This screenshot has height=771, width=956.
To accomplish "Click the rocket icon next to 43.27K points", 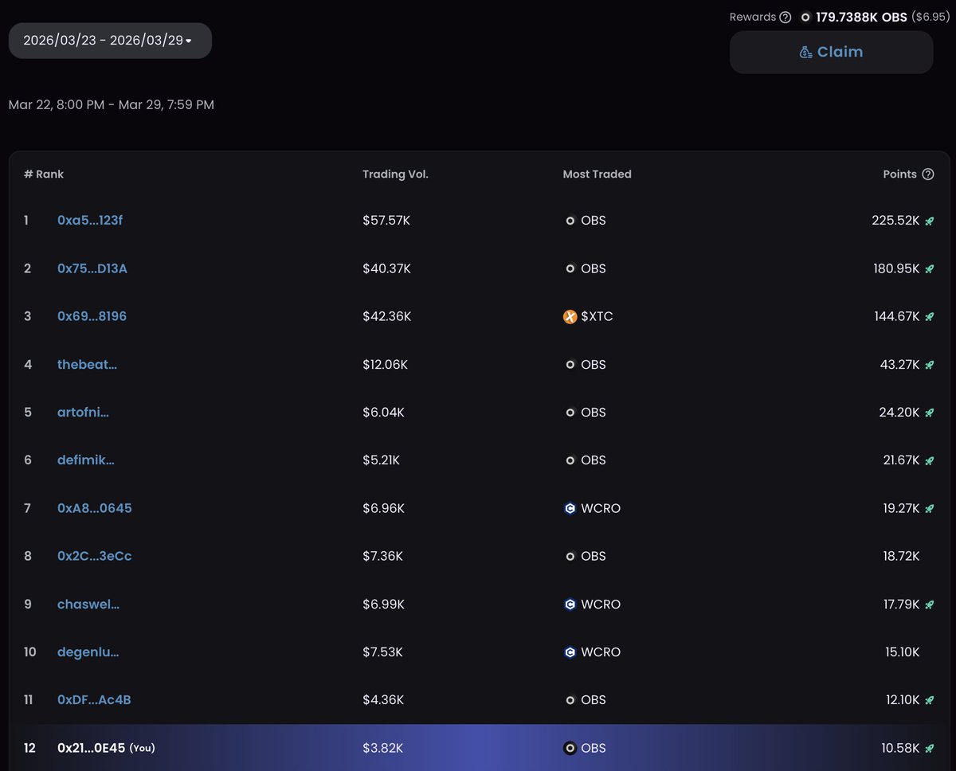I will [x=929, y=364].
